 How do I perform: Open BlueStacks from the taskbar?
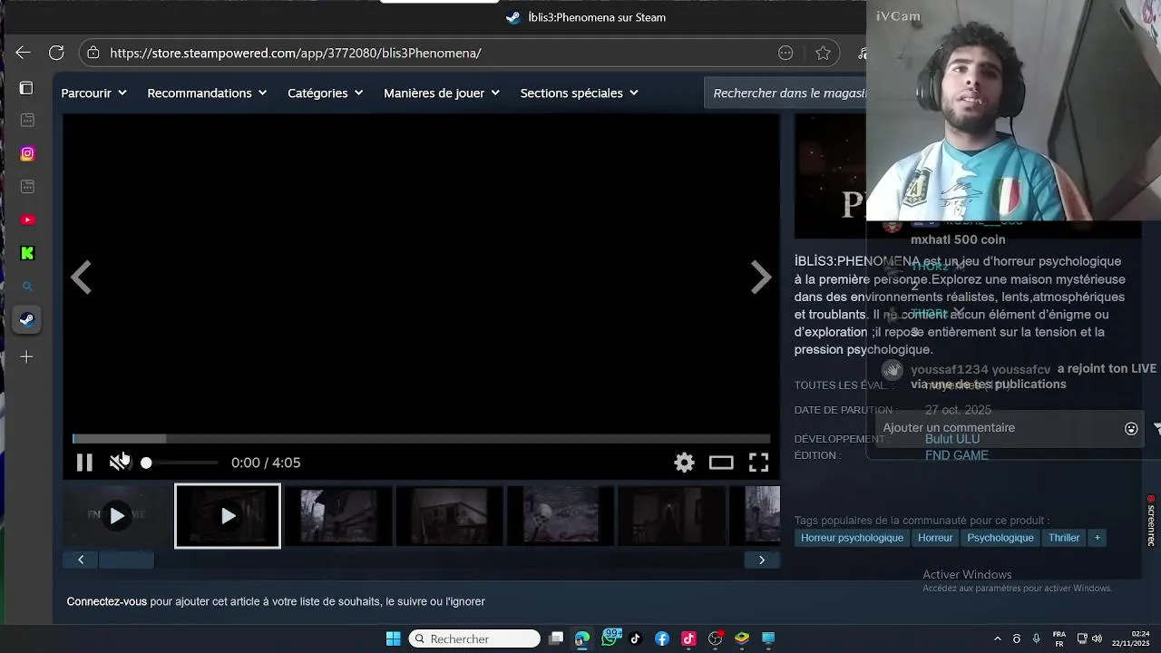tap(742, 638)
